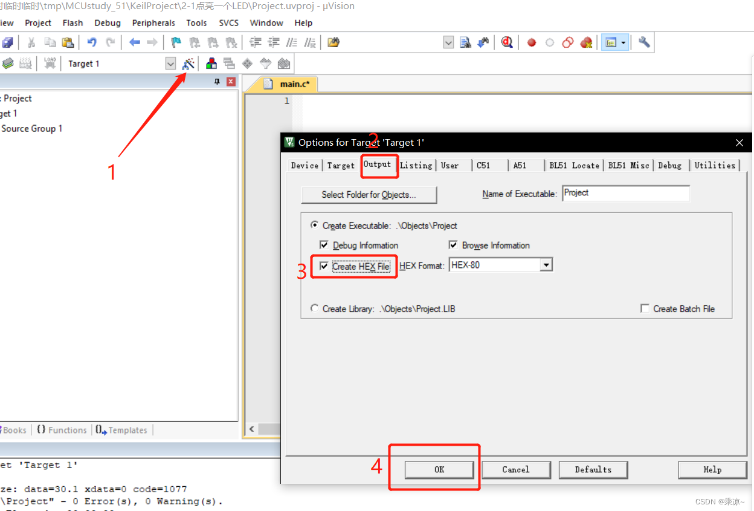Undo the last edit
Screen dimensions: 754x511
(92, 42)
